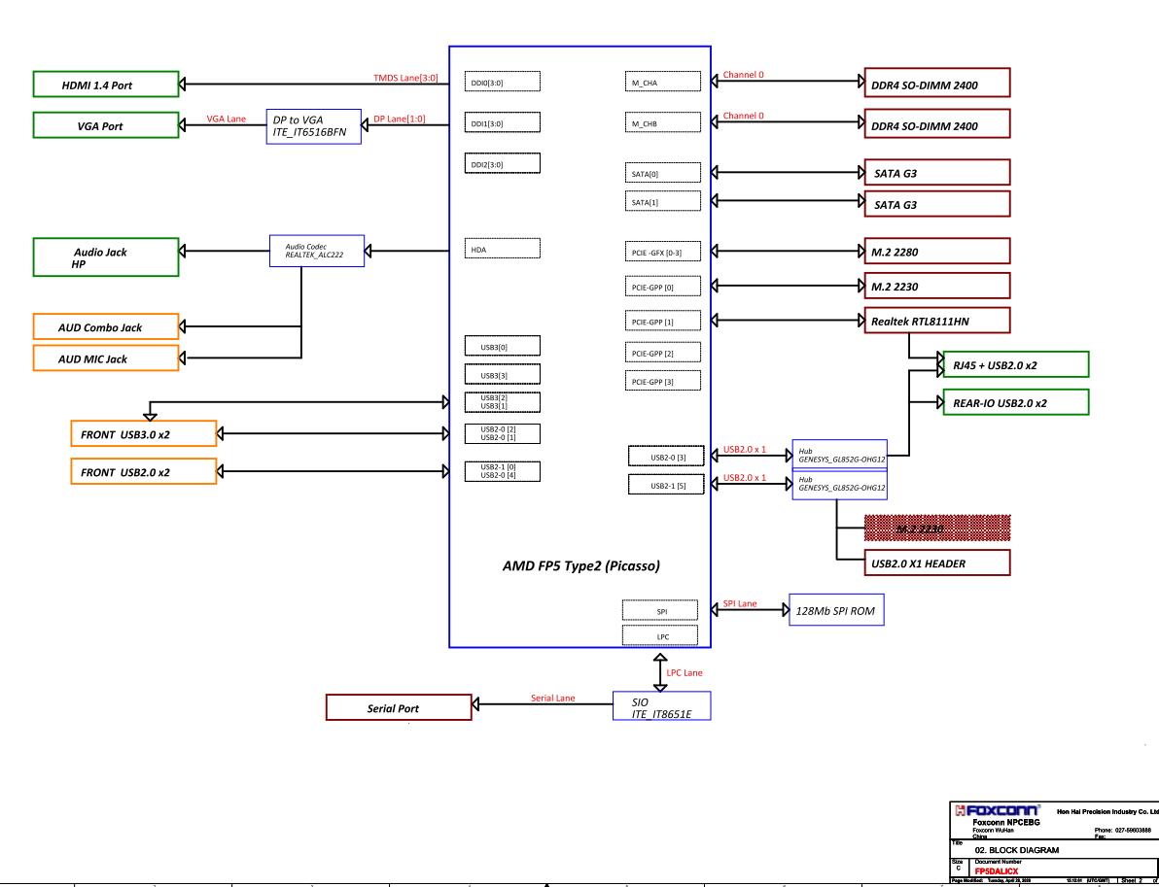Click the PCIE-GPP [0] box

point(661,286)
